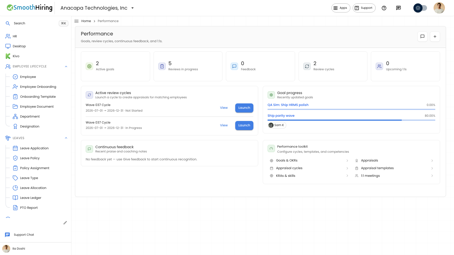Open Goals & OKRs chevron in toolkit
This screenshot has width=454, height=255.
pyautogui.click(x=347, y=161)
